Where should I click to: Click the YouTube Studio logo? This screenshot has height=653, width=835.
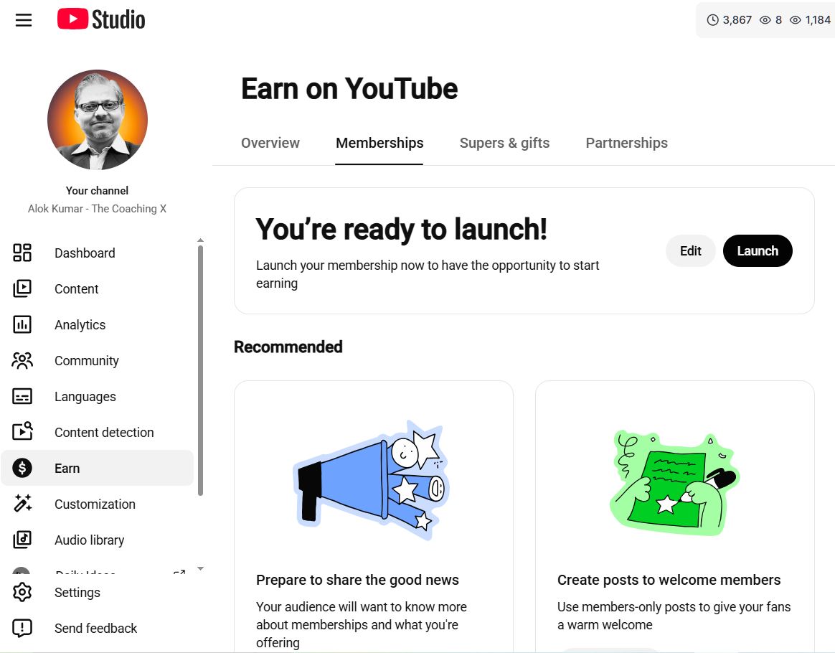click(x=101, y=19)
